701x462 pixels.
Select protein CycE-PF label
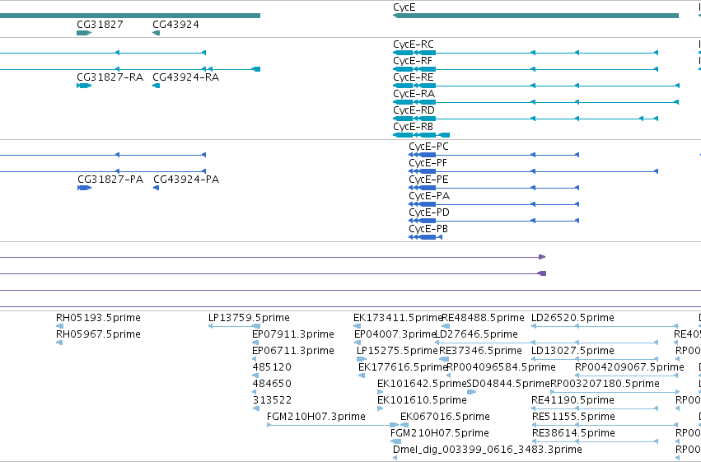pyautogui.click(x=428, y=163)
